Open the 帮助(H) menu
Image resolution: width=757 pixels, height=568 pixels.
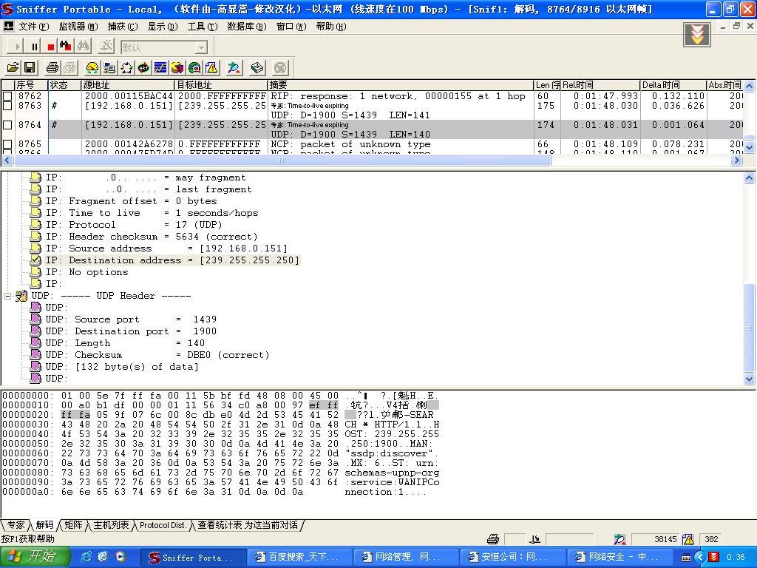coord(331,27)
